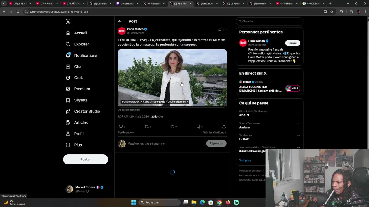Open Microsoft Edge from the taskbar
Viewport: 369px width, 207px height.
tap(202, 202)
